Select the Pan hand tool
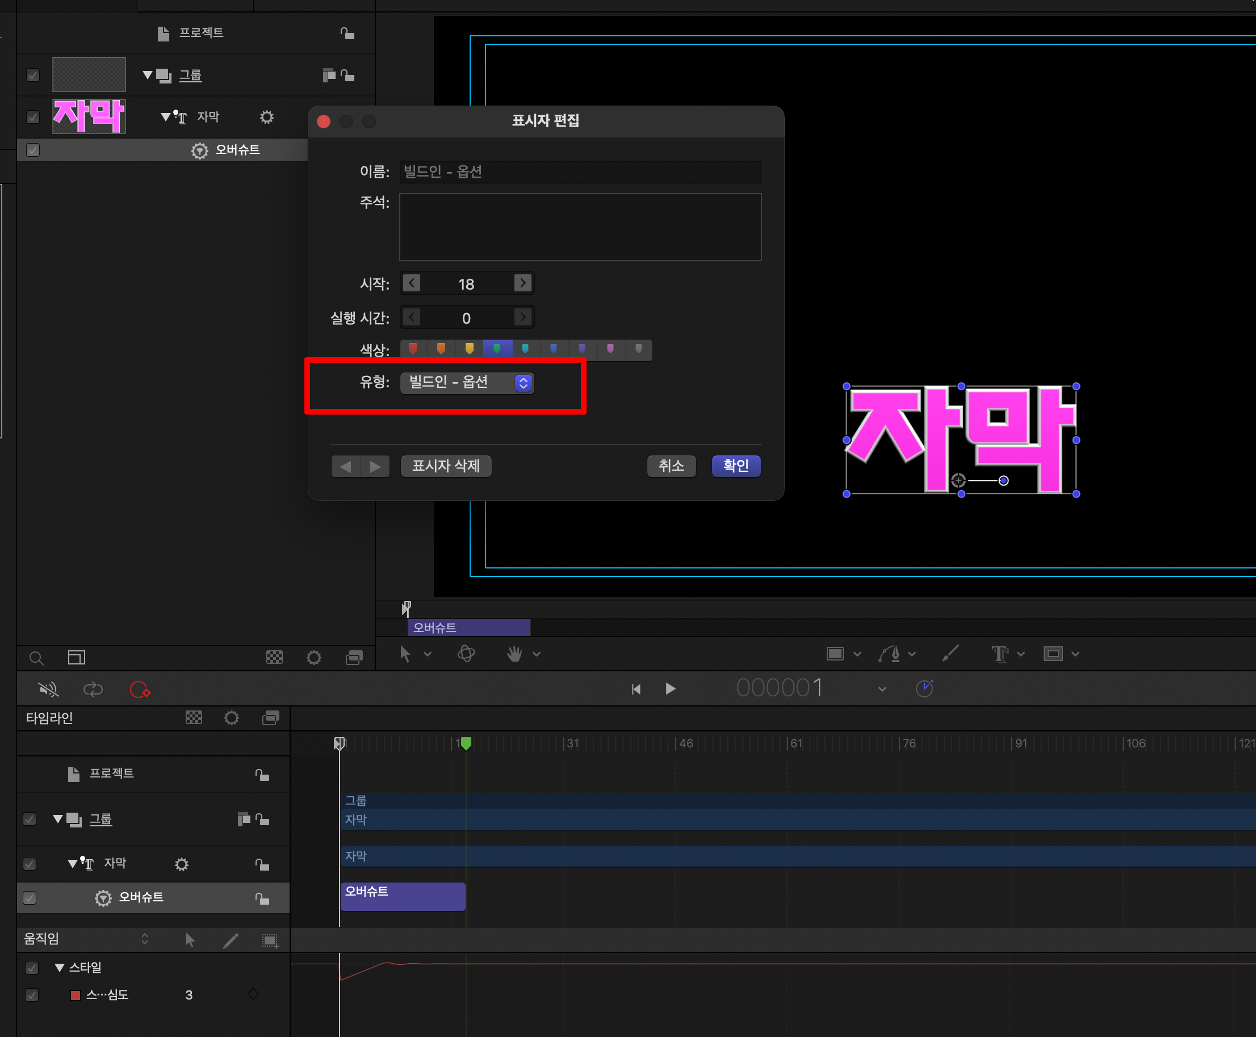This screenshot has height=1037, width=1256. point(514,654)
